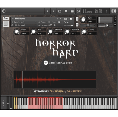Click the pan slider between L and R

[x=88, y=26]
